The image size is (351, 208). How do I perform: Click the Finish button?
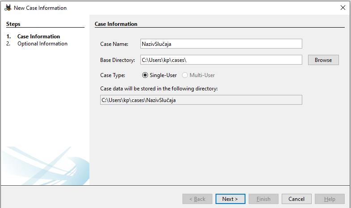pos(263,199)
